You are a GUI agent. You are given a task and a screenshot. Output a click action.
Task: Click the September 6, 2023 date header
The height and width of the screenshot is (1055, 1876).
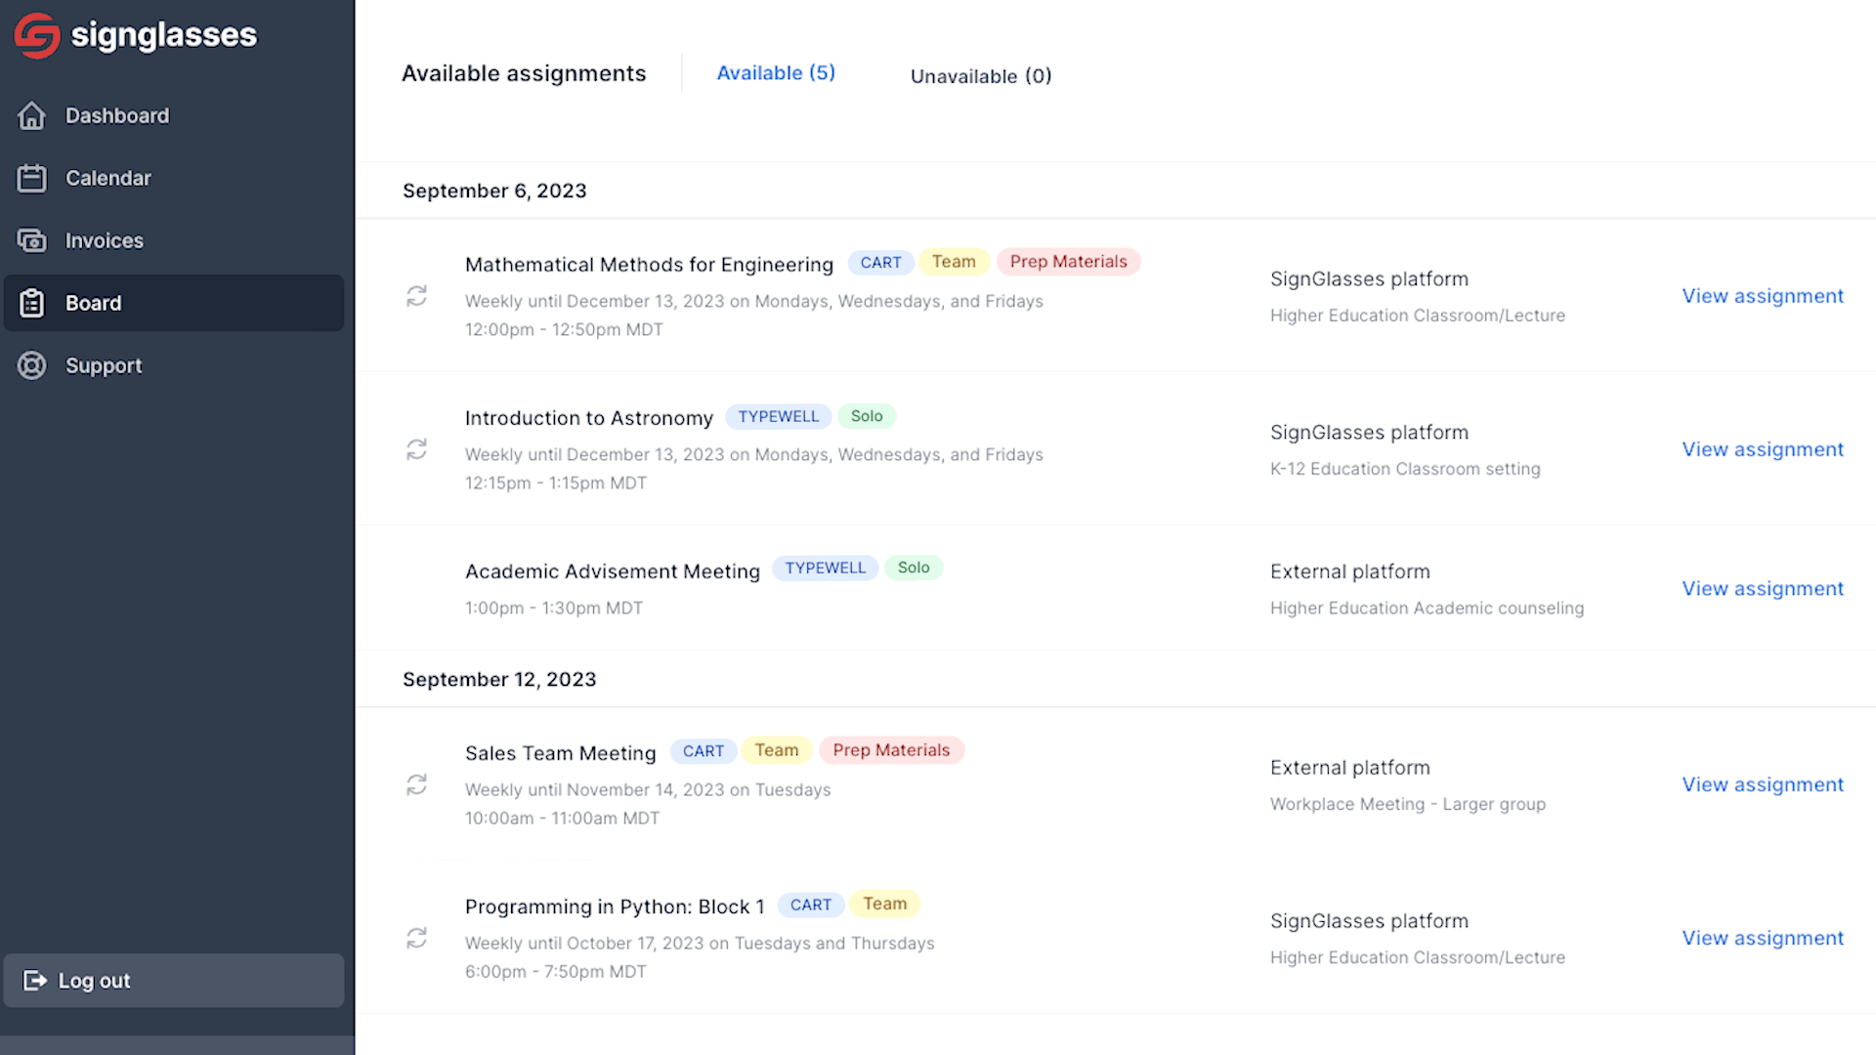point(494,190)
